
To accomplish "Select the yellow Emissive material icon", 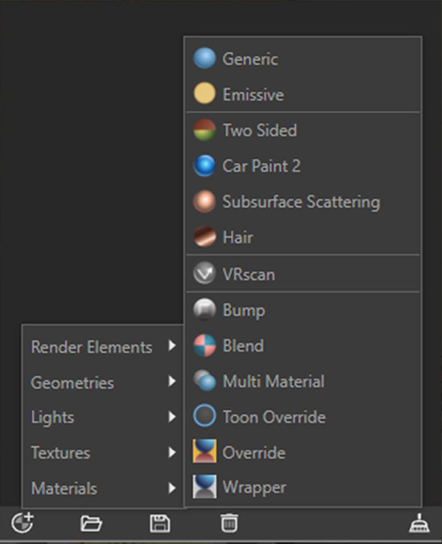I will 204,94.
